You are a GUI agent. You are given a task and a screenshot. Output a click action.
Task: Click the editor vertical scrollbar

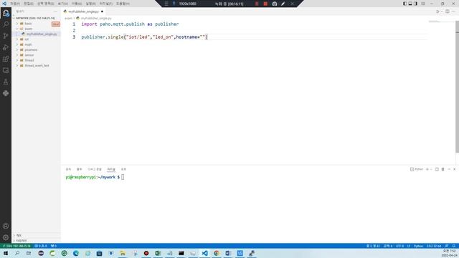point(458,87)
